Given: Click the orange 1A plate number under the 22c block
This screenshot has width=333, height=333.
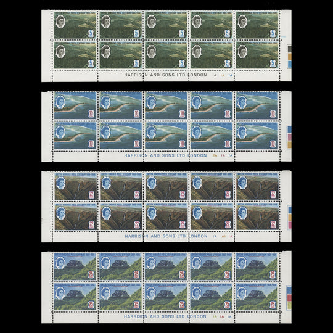Looking at the screenshot, I should (223, 236).
